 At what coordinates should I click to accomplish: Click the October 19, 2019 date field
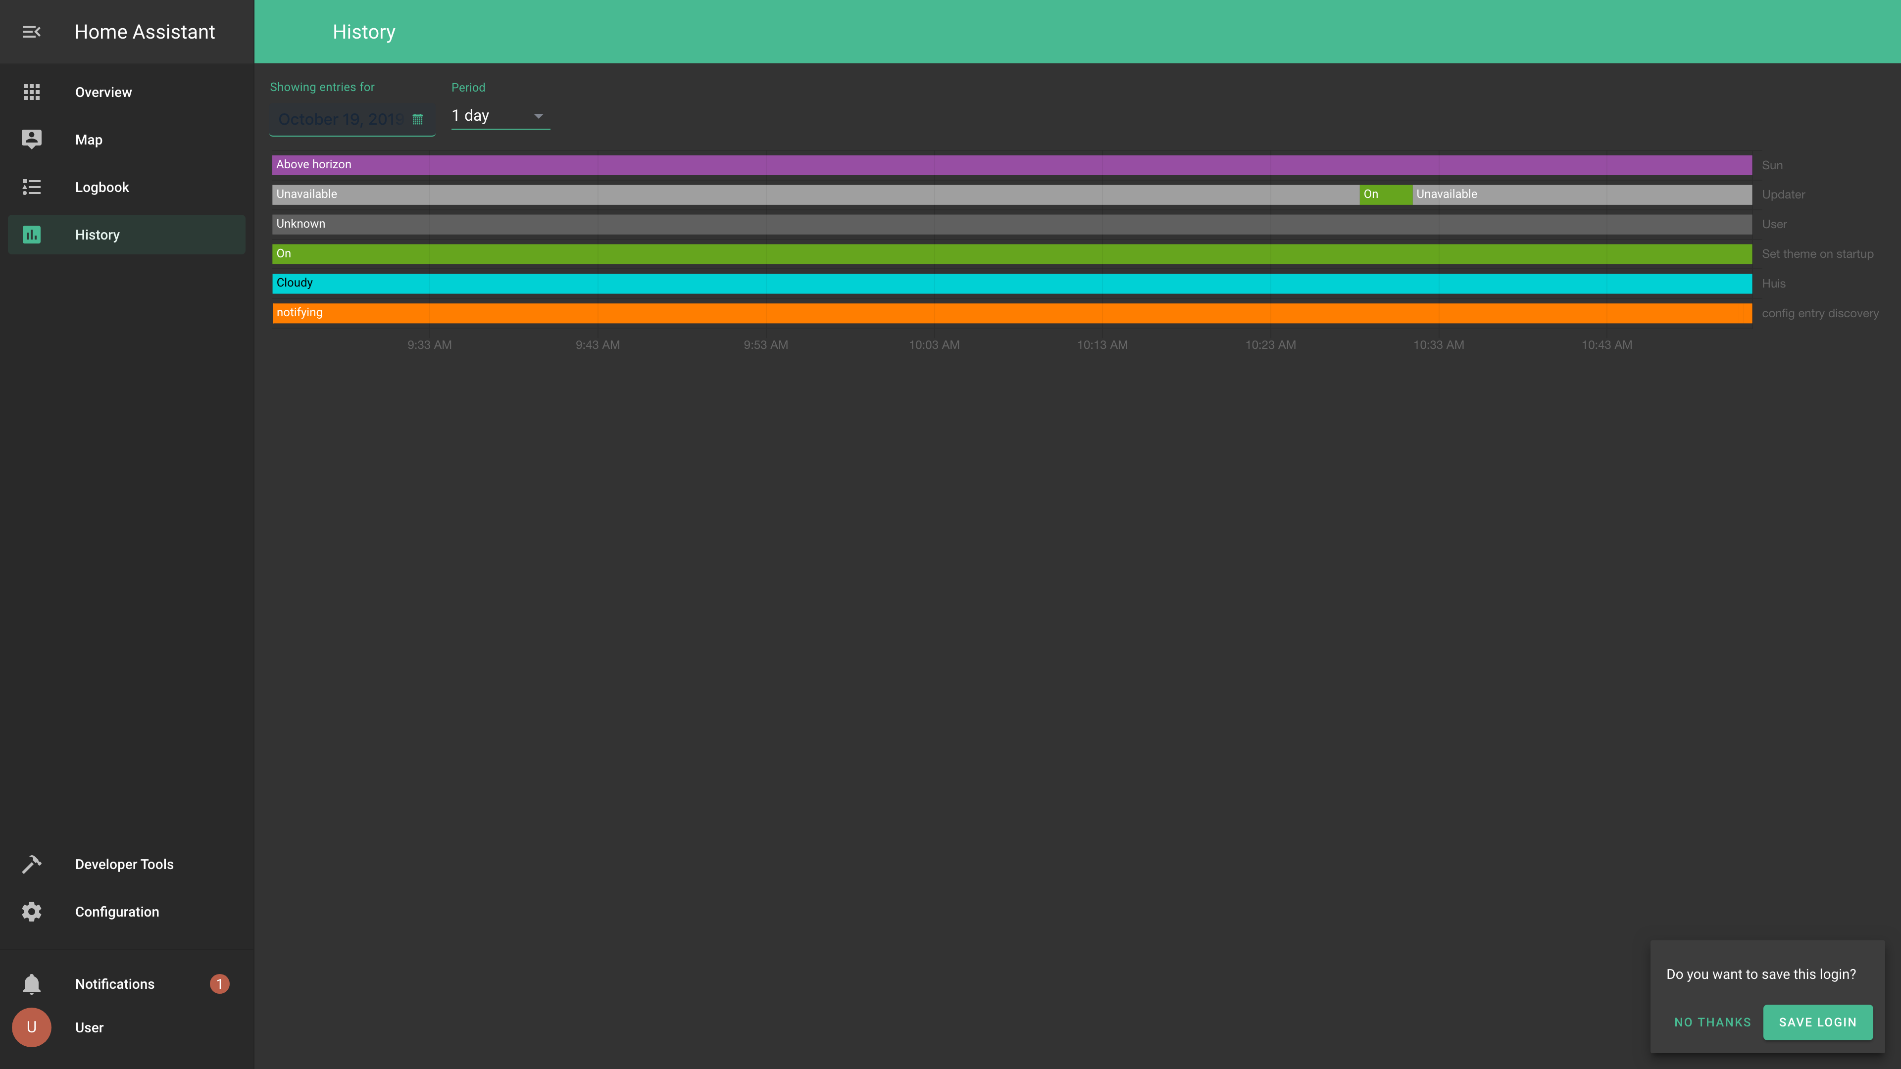pyautogui.click(x=340, y=119)
